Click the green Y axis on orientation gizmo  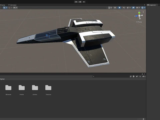pyautogui.click(x=139, y=13)
